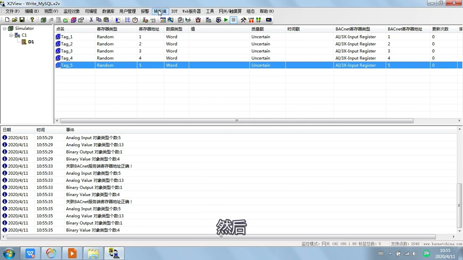The height and width of the screenshot is (260, 463).
Task: Click the 质量戳 column header
Action: click(267, 29)
